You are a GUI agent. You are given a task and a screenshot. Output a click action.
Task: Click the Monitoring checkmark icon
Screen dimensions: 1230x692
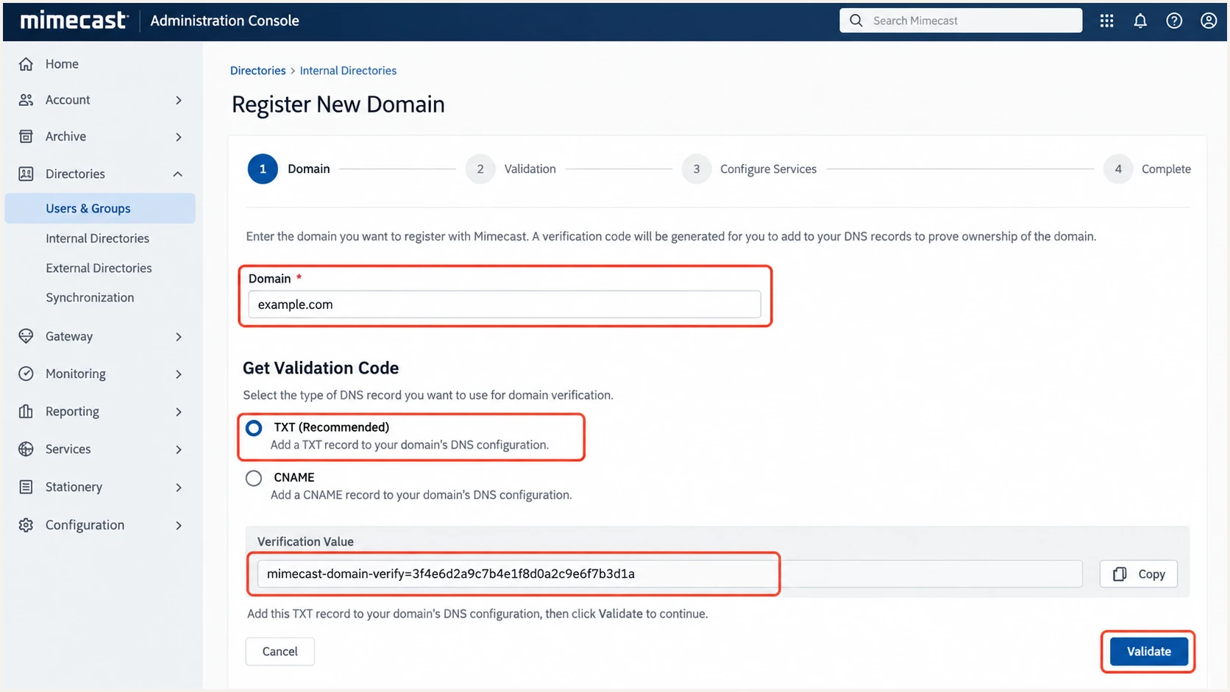click(x=26, y=374)
